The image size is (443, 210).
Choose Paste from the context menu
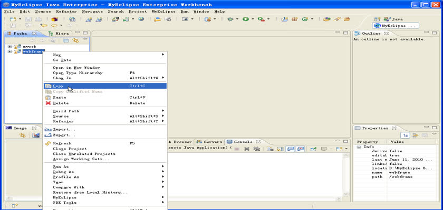pyautogui.click(x=105, y=97)
